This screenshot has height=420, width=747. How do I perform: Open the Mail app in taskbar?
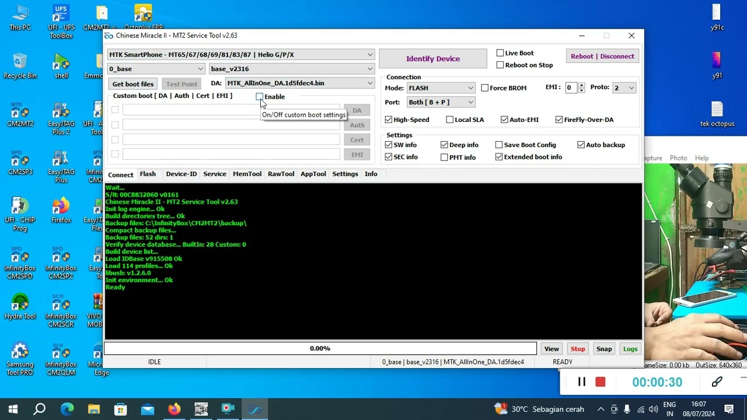pyautogui.click(x=148, y=409)
